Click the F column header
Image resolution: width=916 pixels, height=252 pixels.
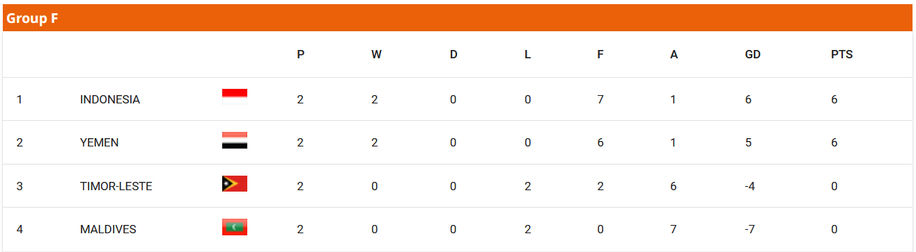click(x=600, y=54)
